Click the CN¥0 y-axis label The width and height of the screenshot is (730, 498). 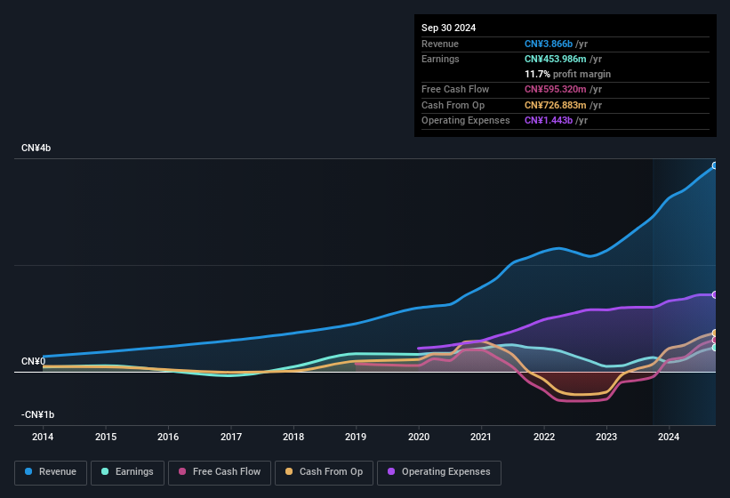pos(33,362)
